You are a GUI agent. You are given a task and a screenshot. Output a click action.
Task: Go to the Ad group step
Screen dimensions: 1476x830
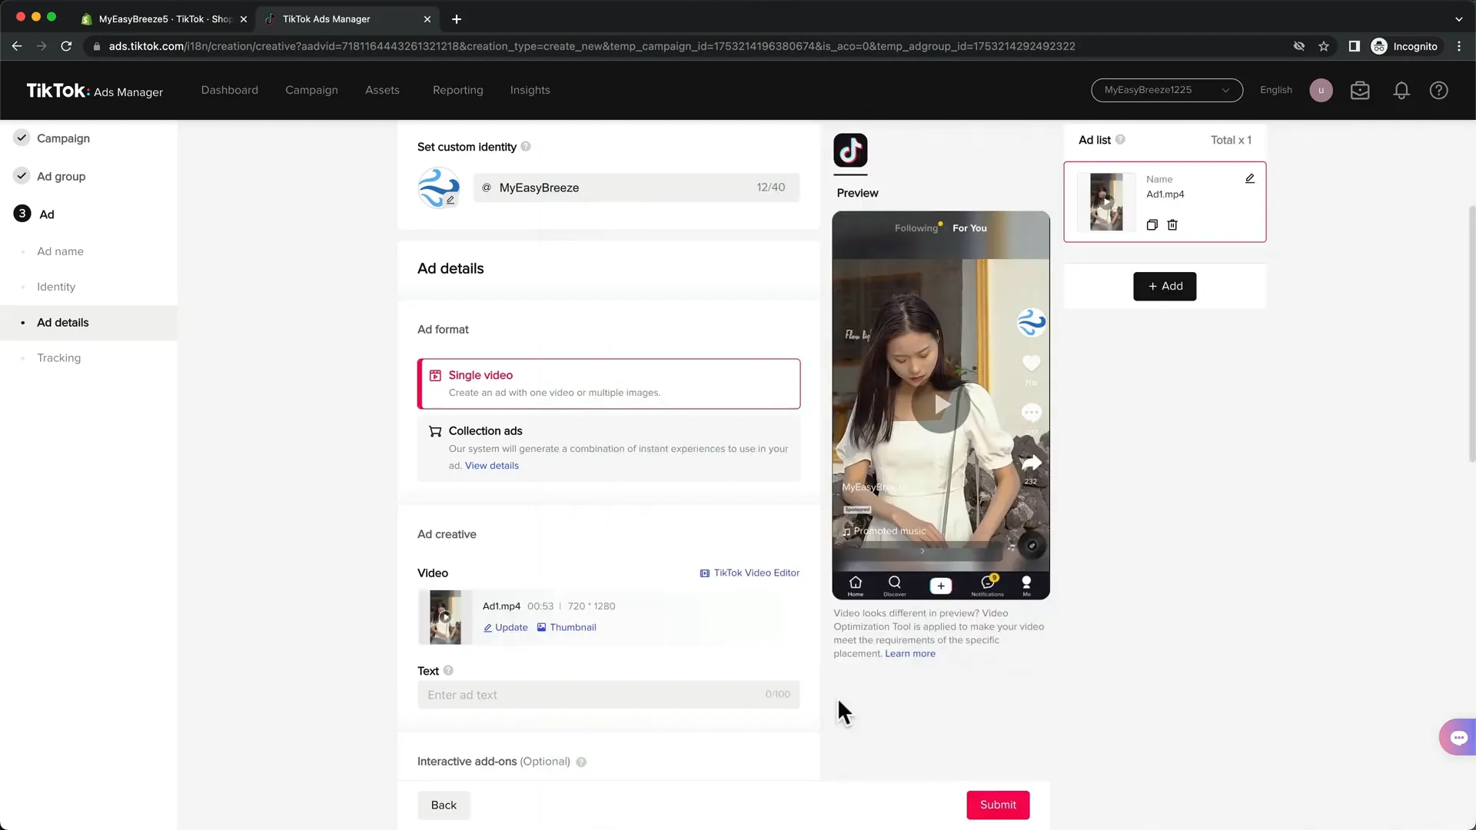61,177
